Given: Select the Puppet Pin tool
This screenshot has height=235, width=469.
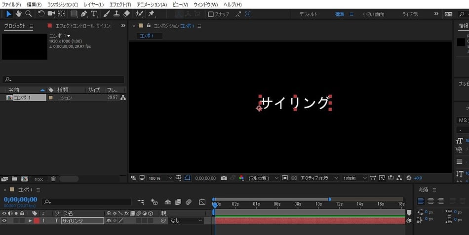Looking at the screenshot, I should tap(152, 14).
